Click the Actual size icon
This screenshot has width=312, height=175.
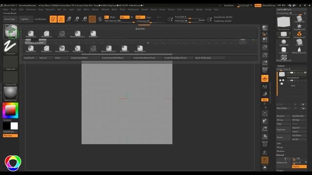click(265, 55)
